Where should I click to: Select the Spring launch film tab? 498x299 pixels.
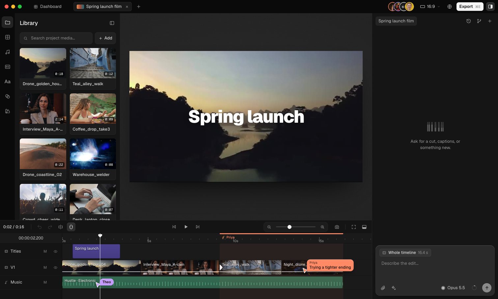tap(102, 7)
